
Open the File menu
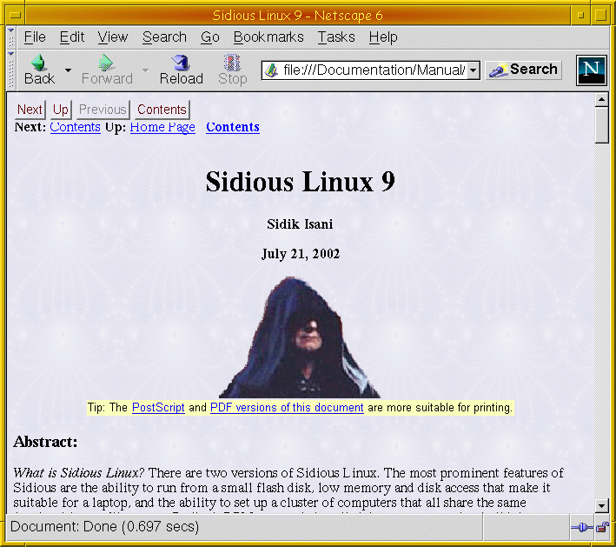coord(35,37)
